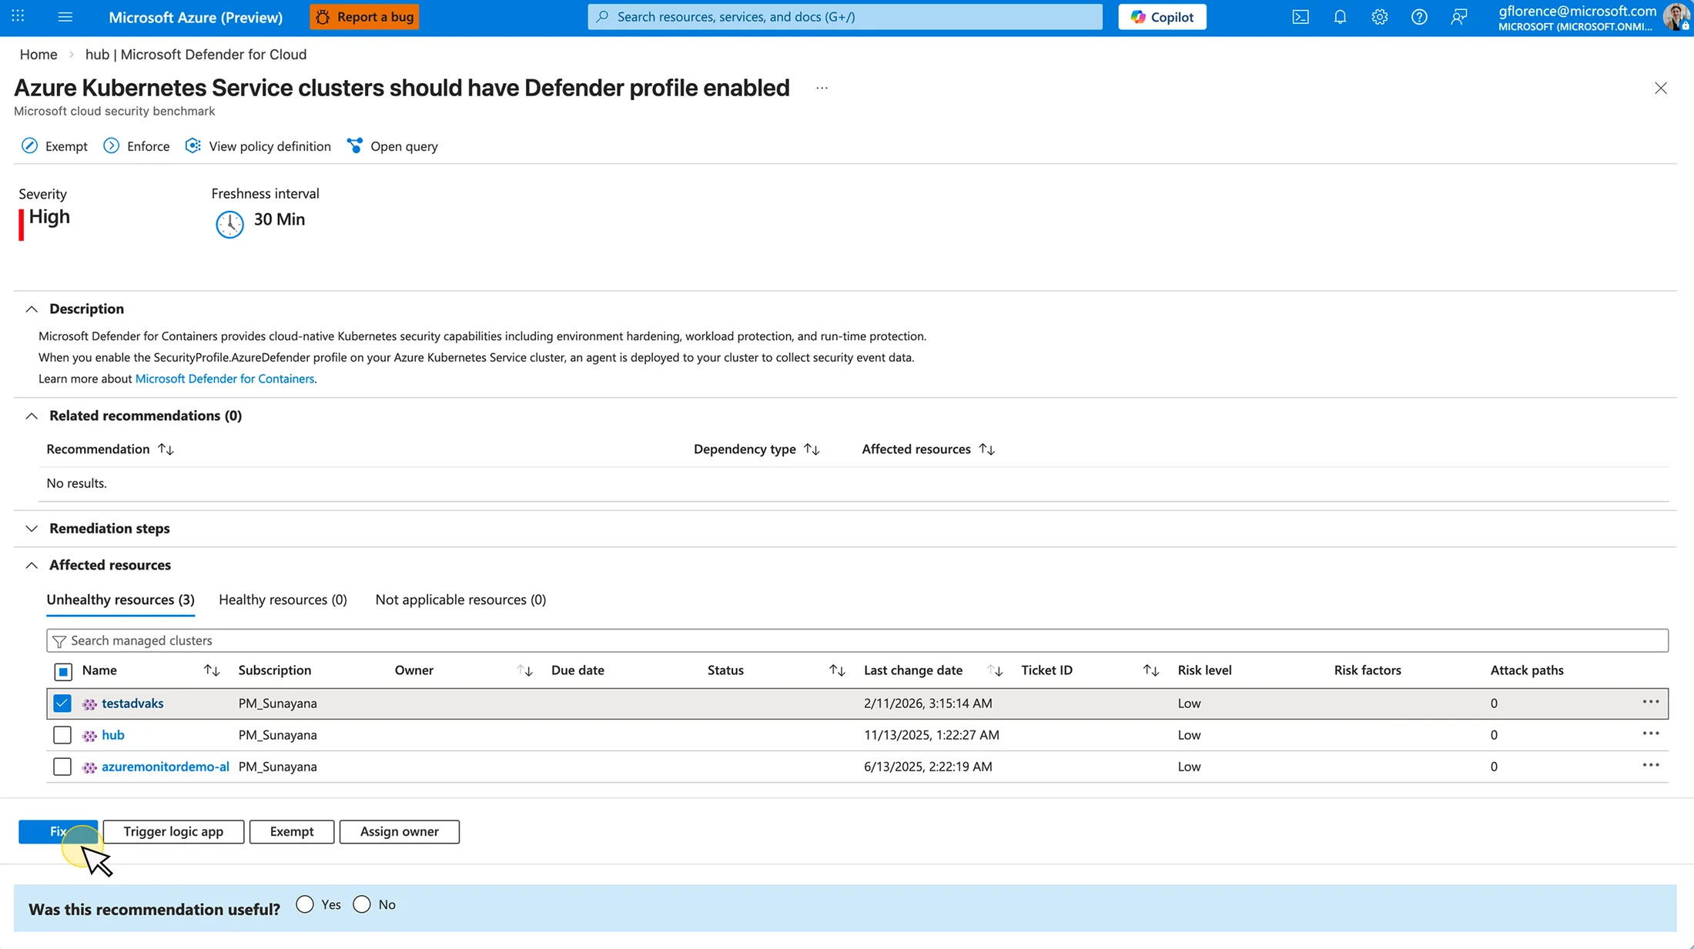Screen dimensions: 1694x949
Task: Click the Attack paths column header
Action: (x=1527, y=670)
